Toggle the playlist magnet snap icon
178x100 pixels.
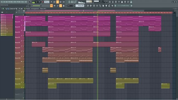[x=3, y=9]
